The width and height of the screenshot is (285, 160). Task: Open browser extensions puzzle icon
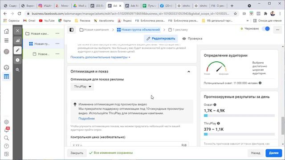pos(265,14)
